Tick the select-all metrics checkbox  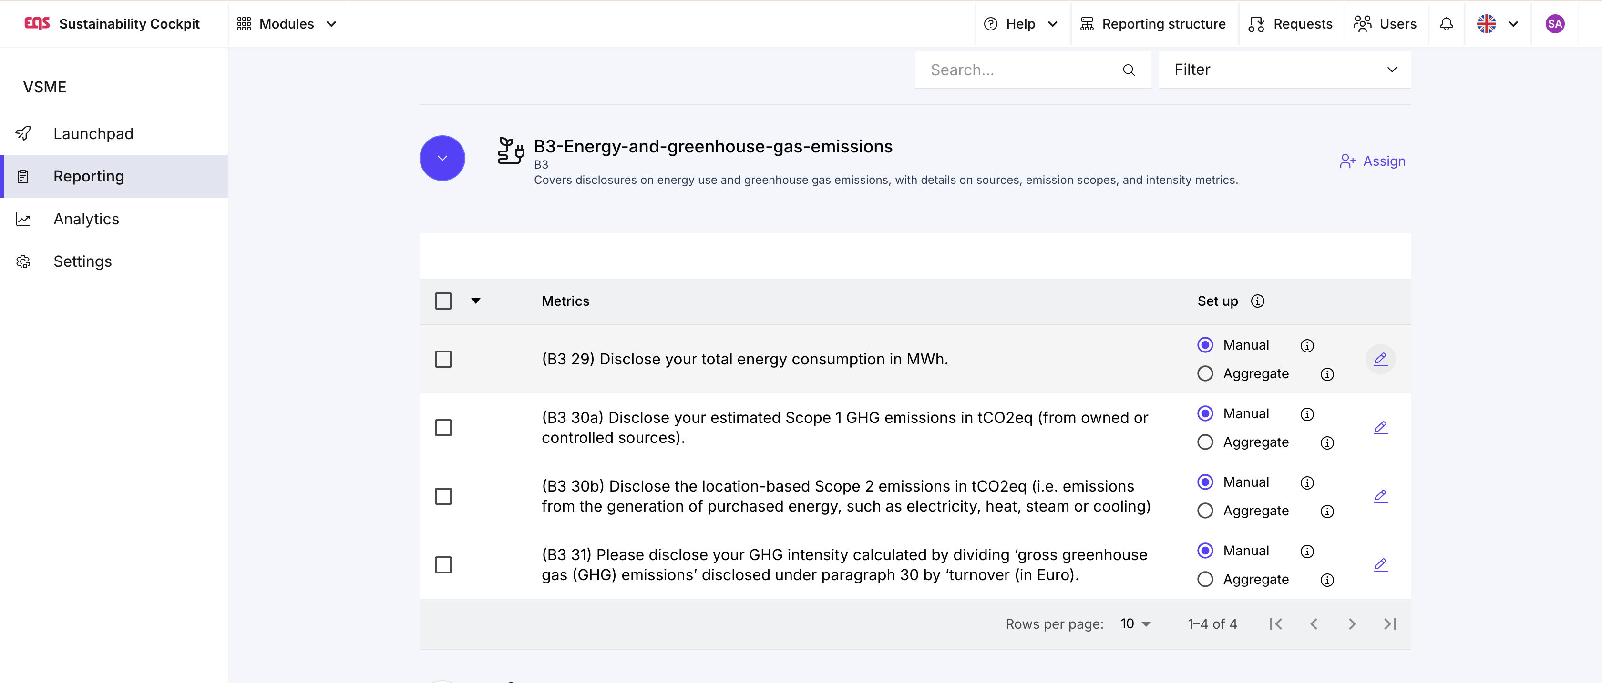click(x=443, y=301)
